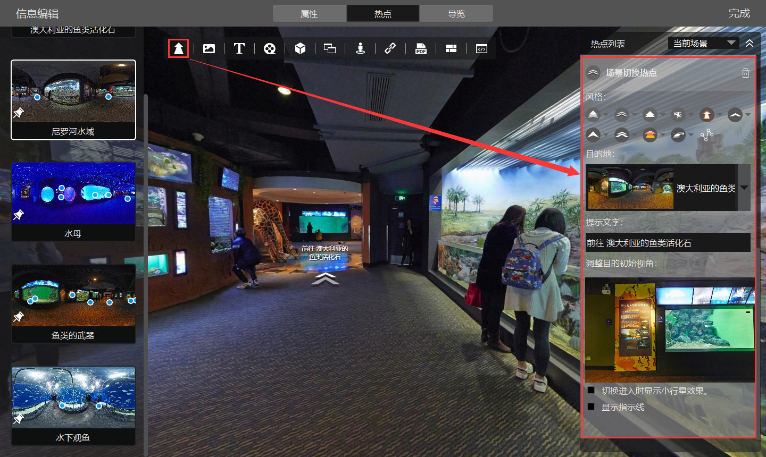The image size is (766, 457).
Task: Click the link chain hotspot tool
Action: pos(390,49)
